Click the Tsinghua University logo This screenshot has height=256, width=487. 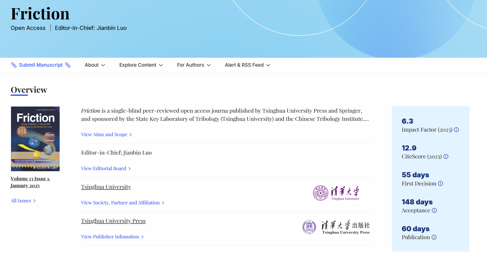coord(336,193)
